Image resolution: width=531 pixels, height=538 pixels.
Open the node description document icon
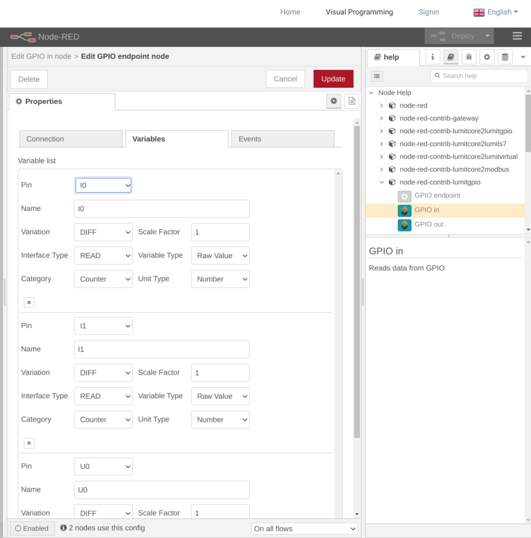(352, 101)
